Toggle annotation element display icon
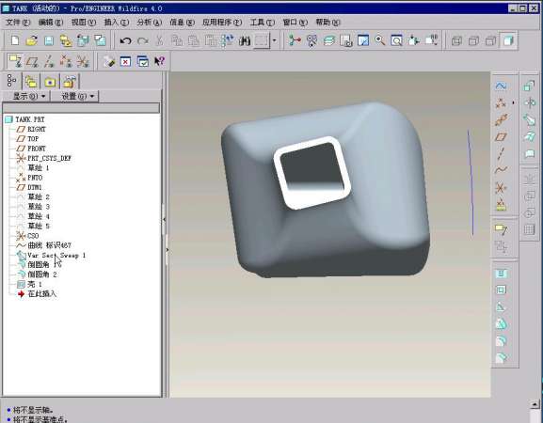Viewport: 543px width, 423px height. click(15, 61)
